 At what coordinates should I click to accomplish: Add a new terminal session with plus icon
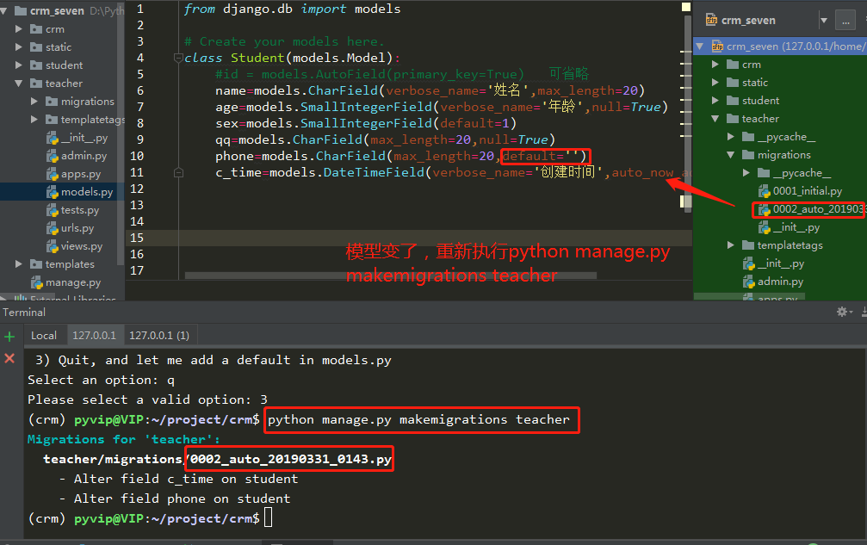coord(9,337)
